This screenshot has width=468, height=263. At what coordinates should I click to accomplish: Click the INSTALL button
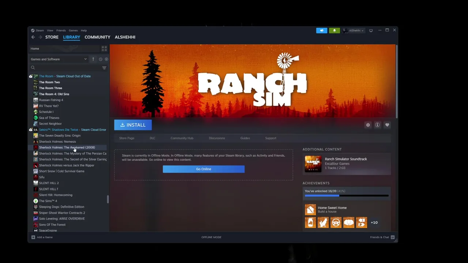coord(133,125)
